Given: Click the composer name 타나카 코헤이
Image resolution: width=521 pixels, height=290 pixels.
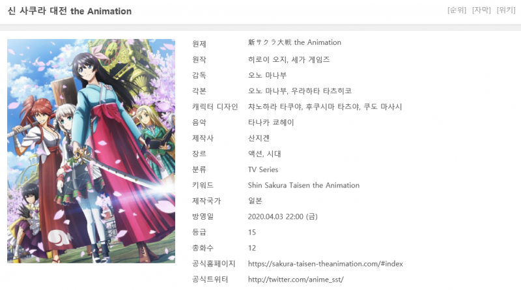Looking at the screenshot, I should click(271, 123).
